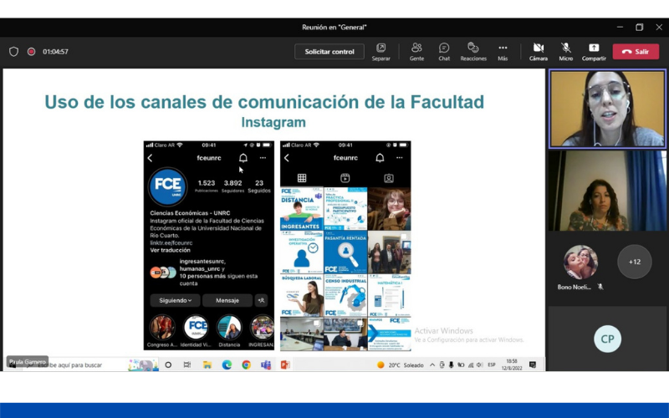The image size is (669, 418).
Task: Click the ESP language indicator
Action: click(x=492, y=365)
